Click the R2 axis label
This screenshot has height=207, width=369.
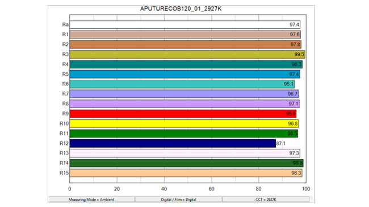[65, 44]
